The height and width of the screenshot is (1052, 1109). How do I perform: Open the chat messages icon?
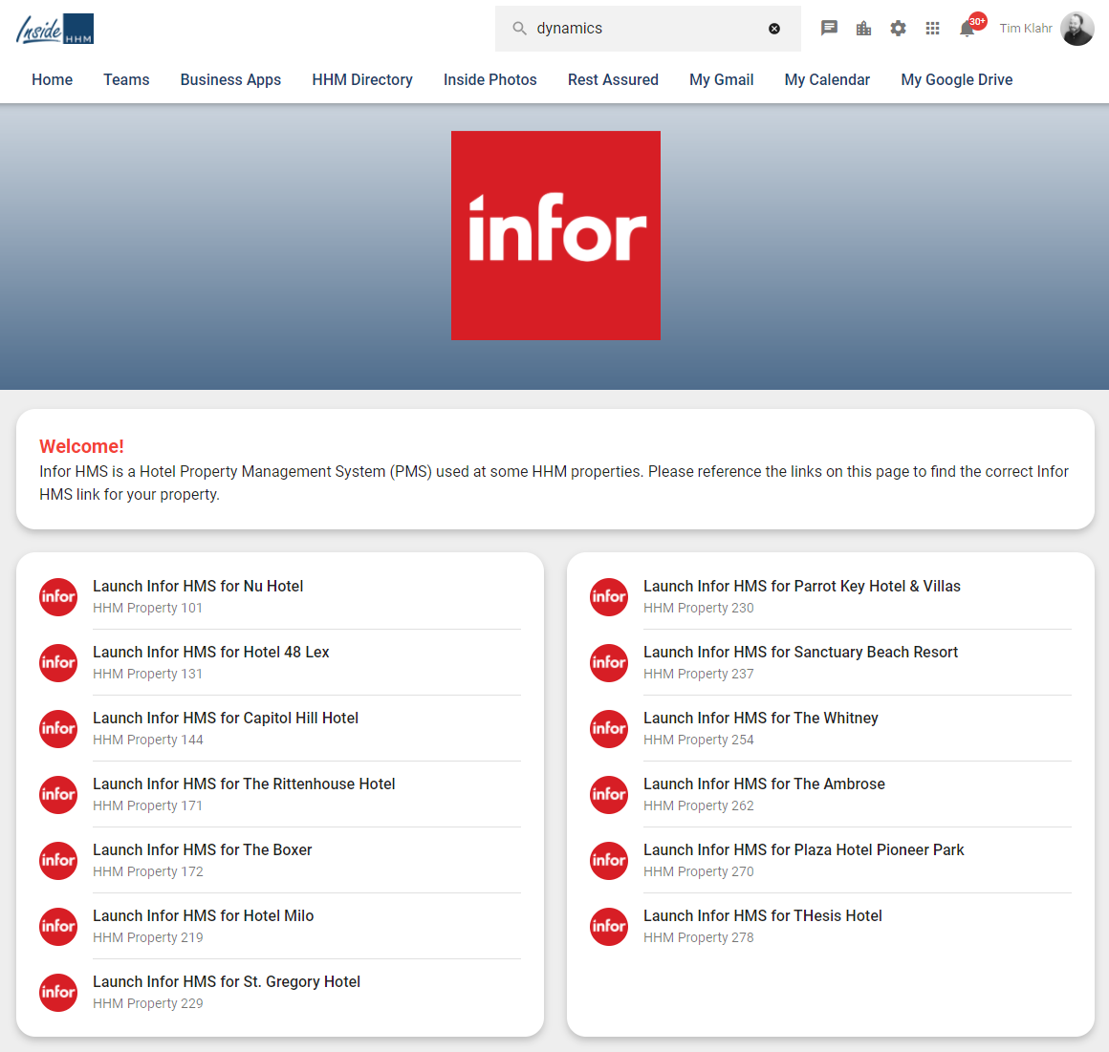[829, 29]
